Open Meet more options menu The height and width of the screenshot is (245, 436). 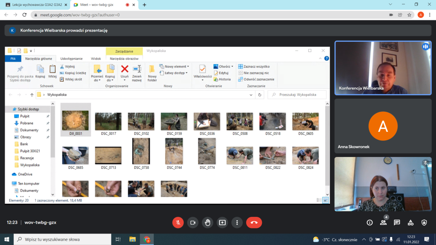237,222
